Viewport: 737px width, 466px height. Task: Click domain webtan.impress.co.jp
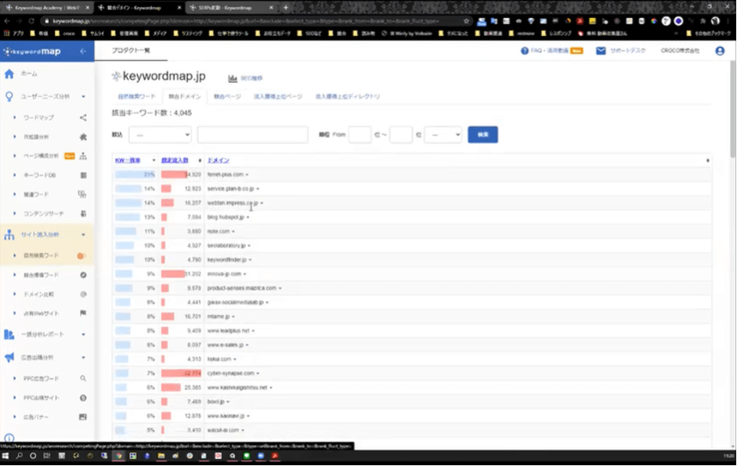[233, 203]
